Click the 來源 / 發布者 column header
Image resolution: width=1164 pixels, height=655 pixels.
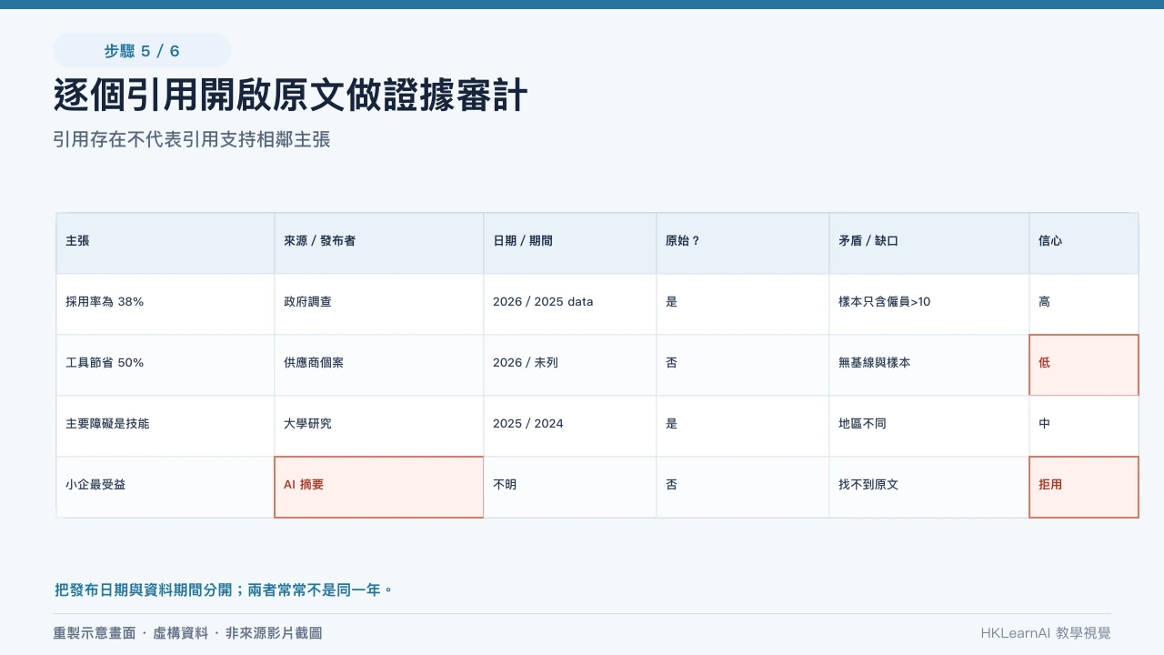(x=379, y=241)
